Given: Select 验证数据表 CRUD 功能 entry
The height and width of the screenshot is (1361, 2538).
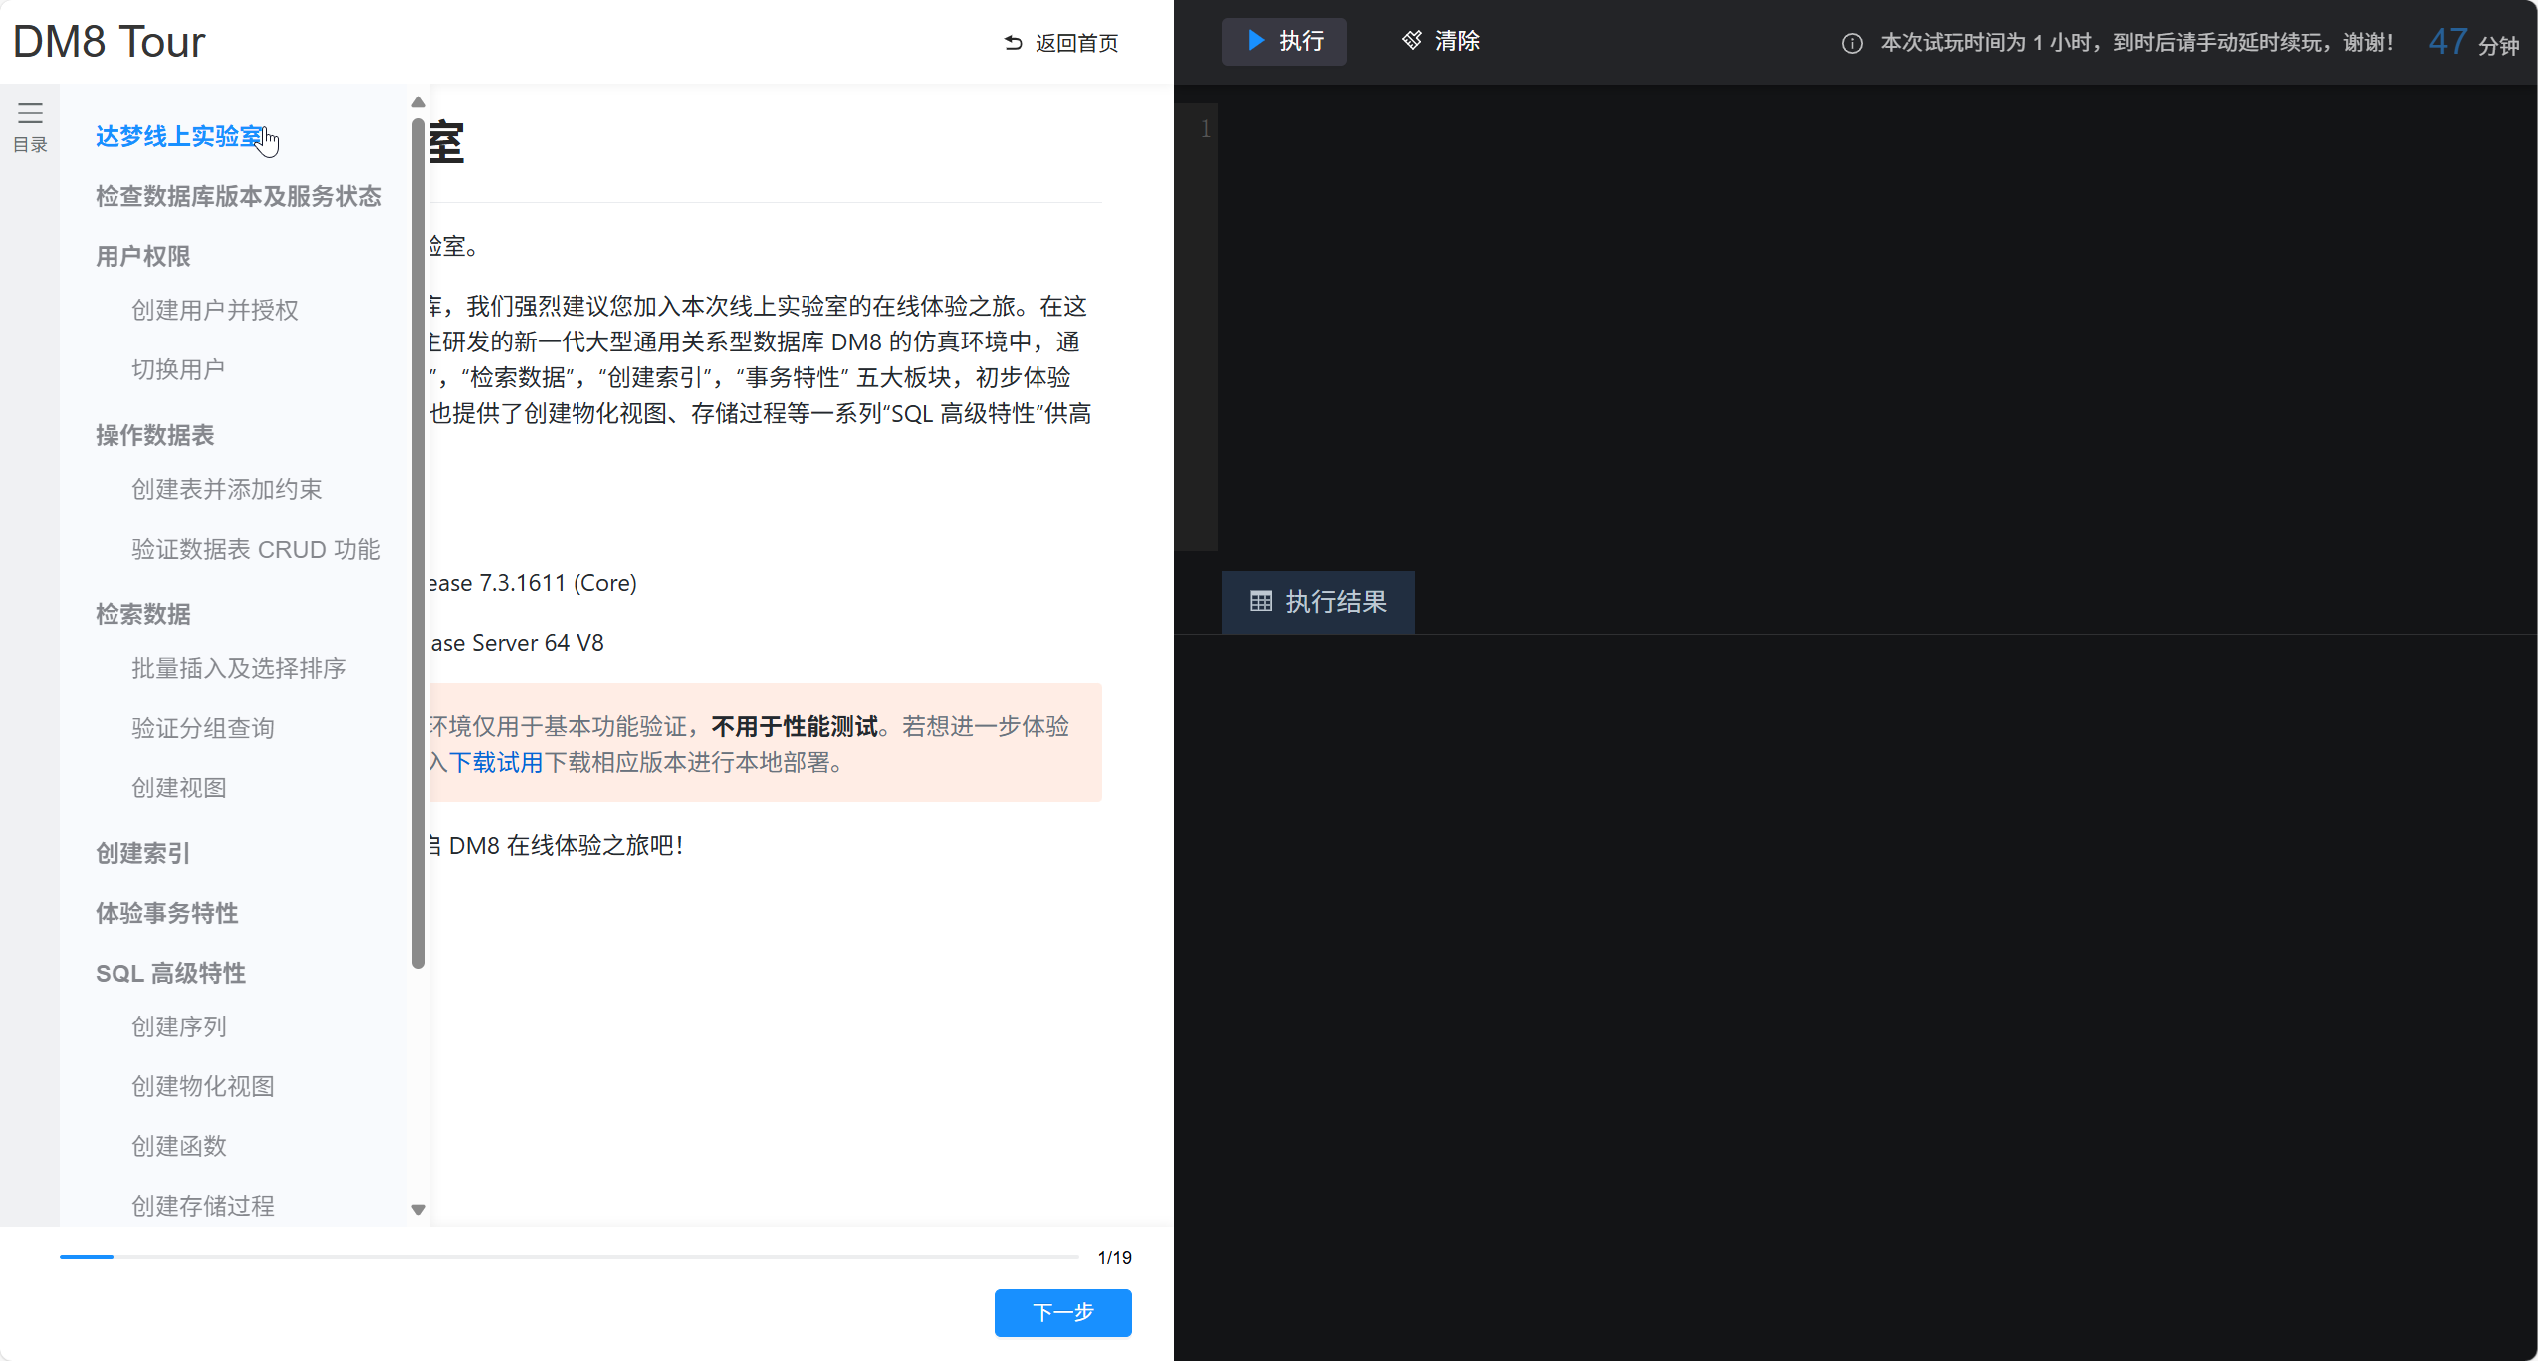Looking at the screenshot, I should tap(256, 549).
